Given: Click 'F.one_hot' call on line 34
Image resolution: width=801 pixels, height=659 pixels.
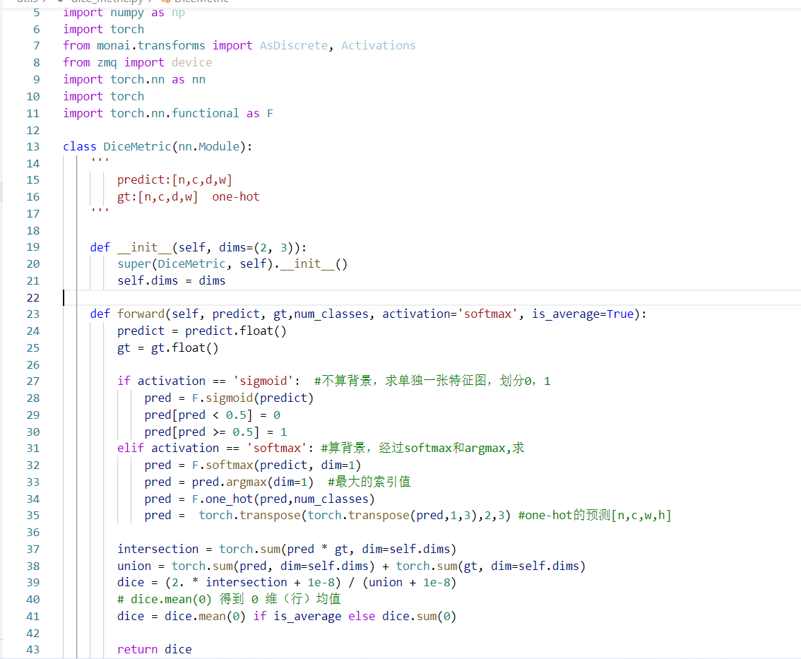Looking at the screenshot, I should [x=222, y=499].
